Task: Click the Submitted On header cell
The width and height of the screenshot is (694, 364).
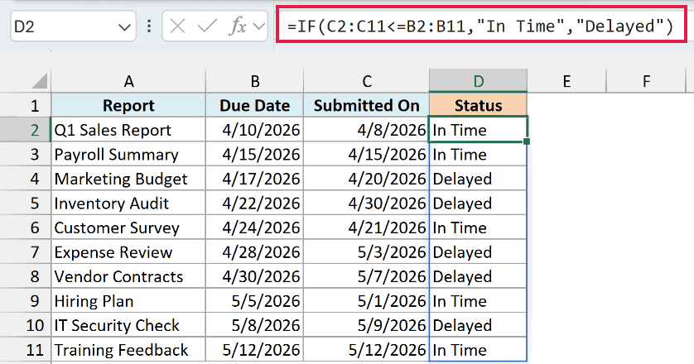Action: [367, 105]
